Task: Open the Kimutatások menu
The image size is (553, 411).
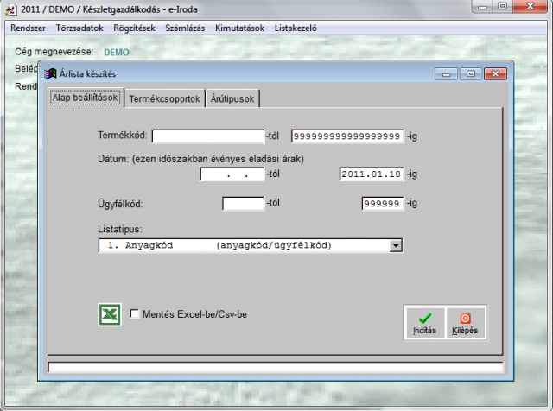Action: coord(240,28)
